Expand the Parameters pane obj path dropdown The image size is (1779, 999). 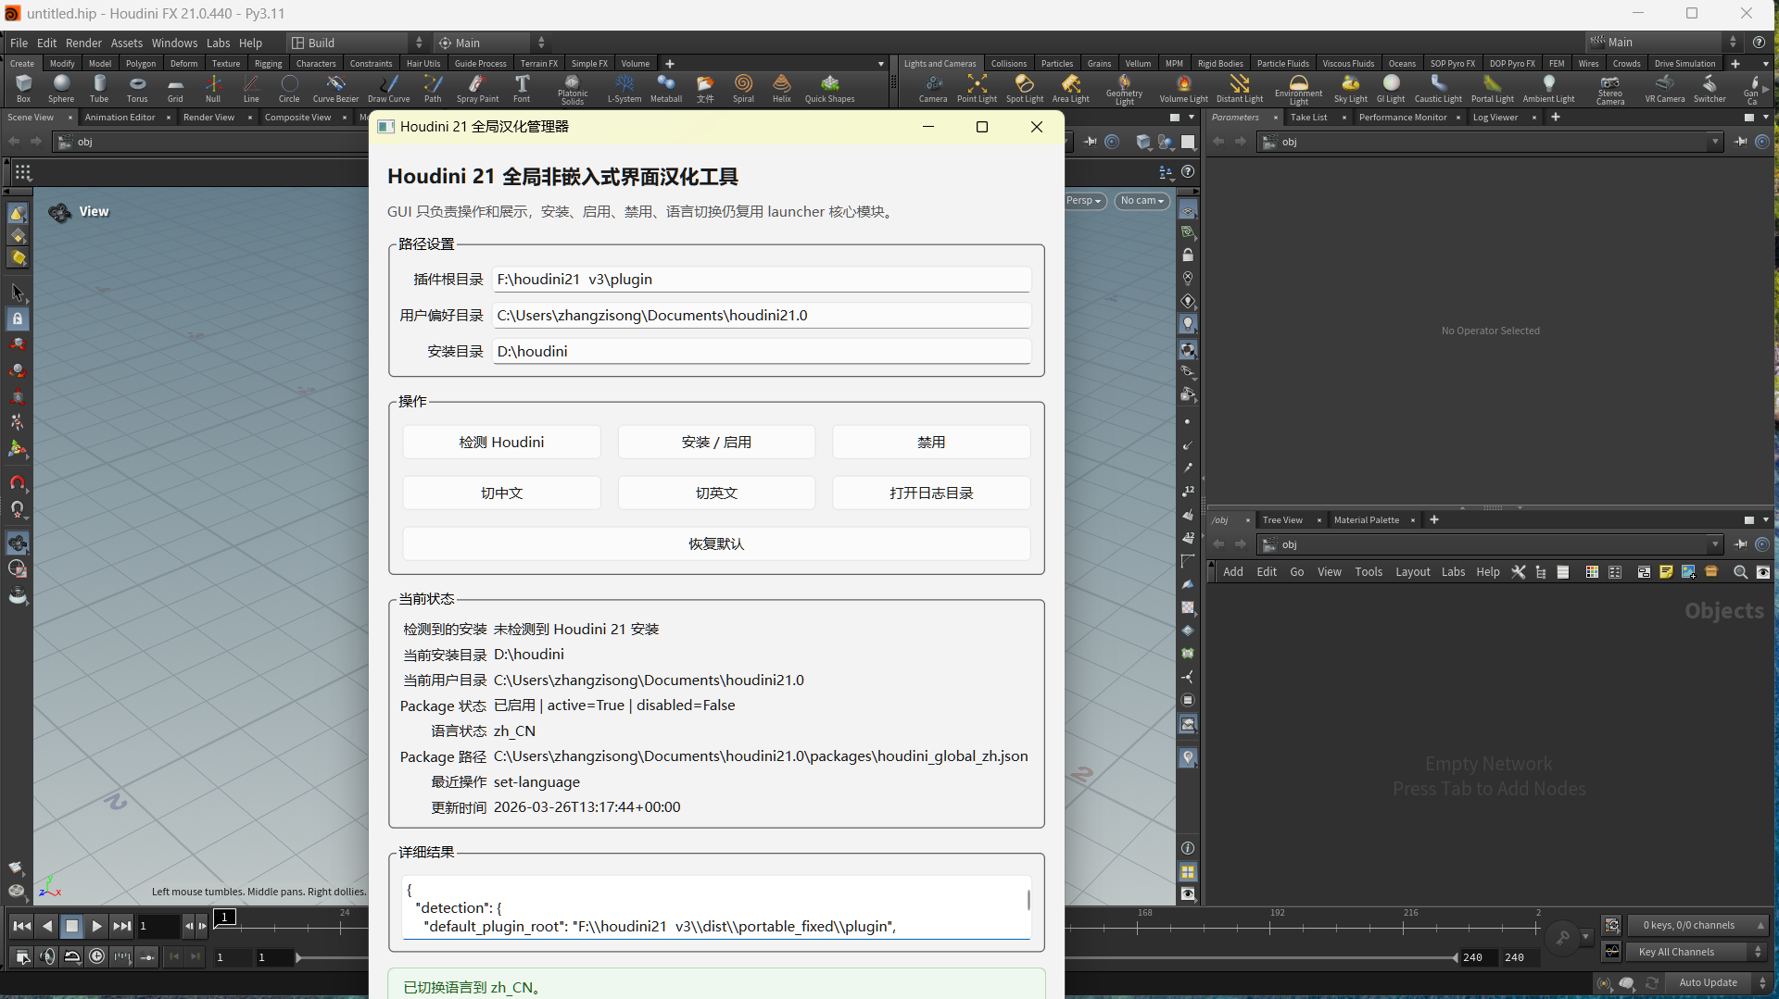pyautogui.click(x=1715, y=142)
